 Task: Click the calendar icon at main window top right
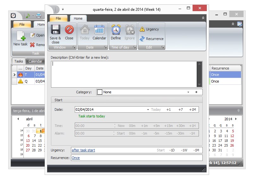[x=239, y=24]
